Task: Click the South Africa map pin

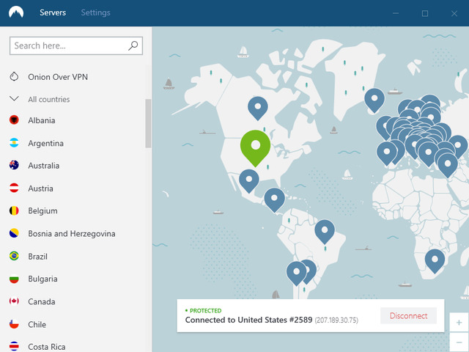Action: (435, 261)
